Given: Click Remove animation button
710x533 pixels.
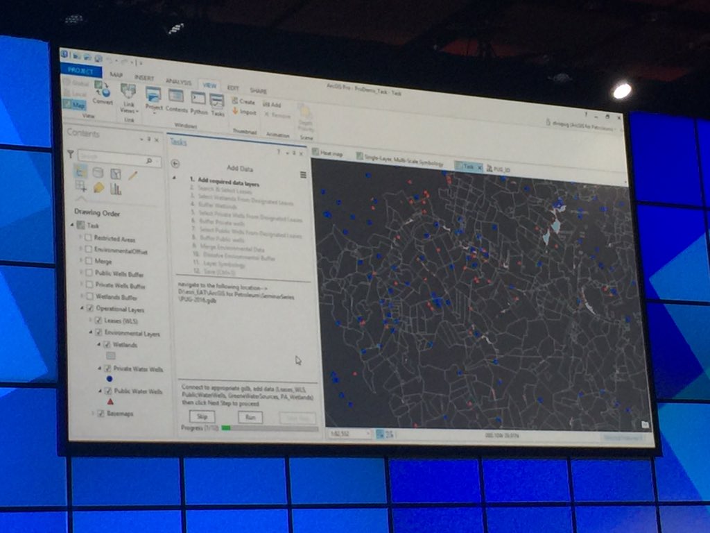Looking at the screenshot, I should tap(277, 116).
